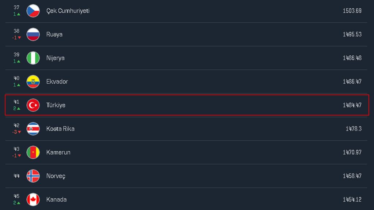374x210 pixels.
Task: Click the Norway flag icon
Action: [33, 176]
